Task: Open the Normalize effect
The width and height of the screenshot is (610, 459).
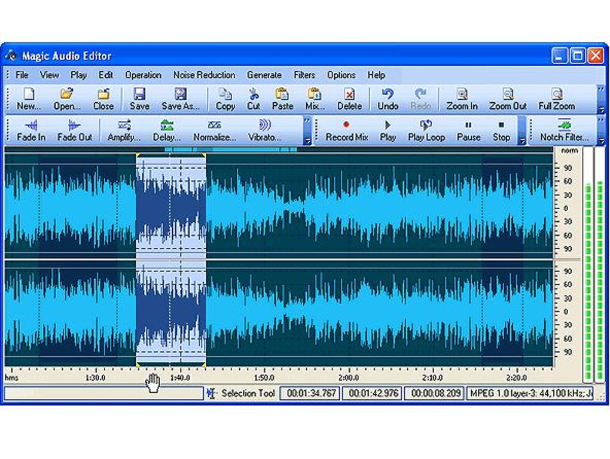Action: 213,126
